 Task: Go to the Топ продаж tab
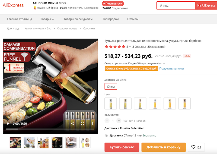tap(111, 19)
